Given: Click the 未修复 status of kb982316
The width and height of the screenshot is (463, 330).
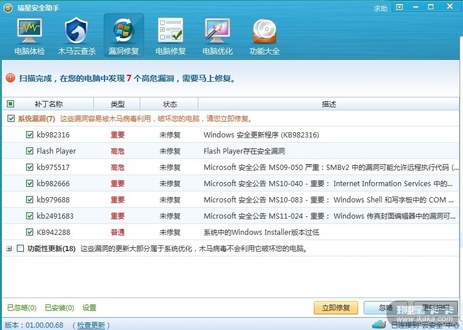Looking at the screenshot, I should [x=170, y=135].
